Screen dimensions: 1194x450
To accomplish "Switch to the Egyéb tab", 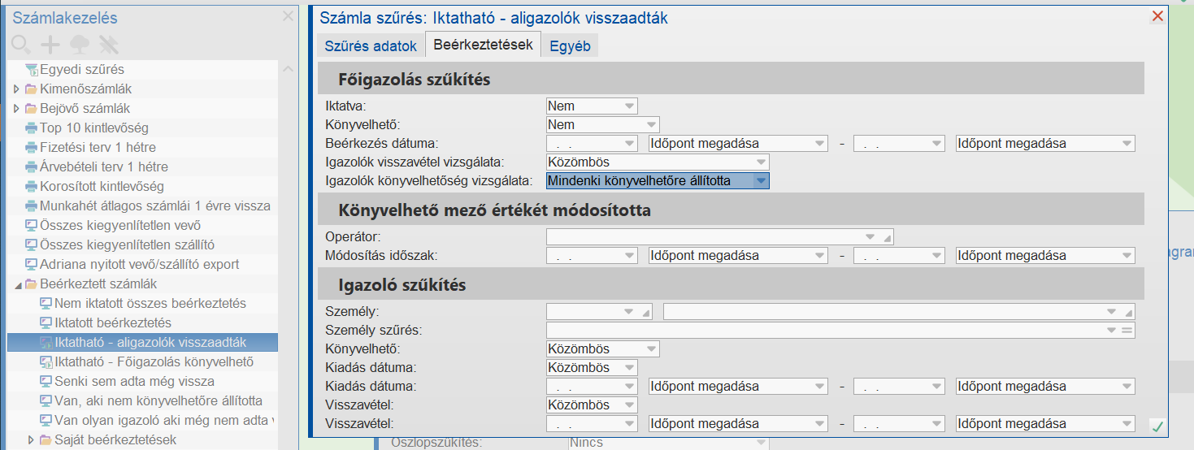I will (570, 45).
